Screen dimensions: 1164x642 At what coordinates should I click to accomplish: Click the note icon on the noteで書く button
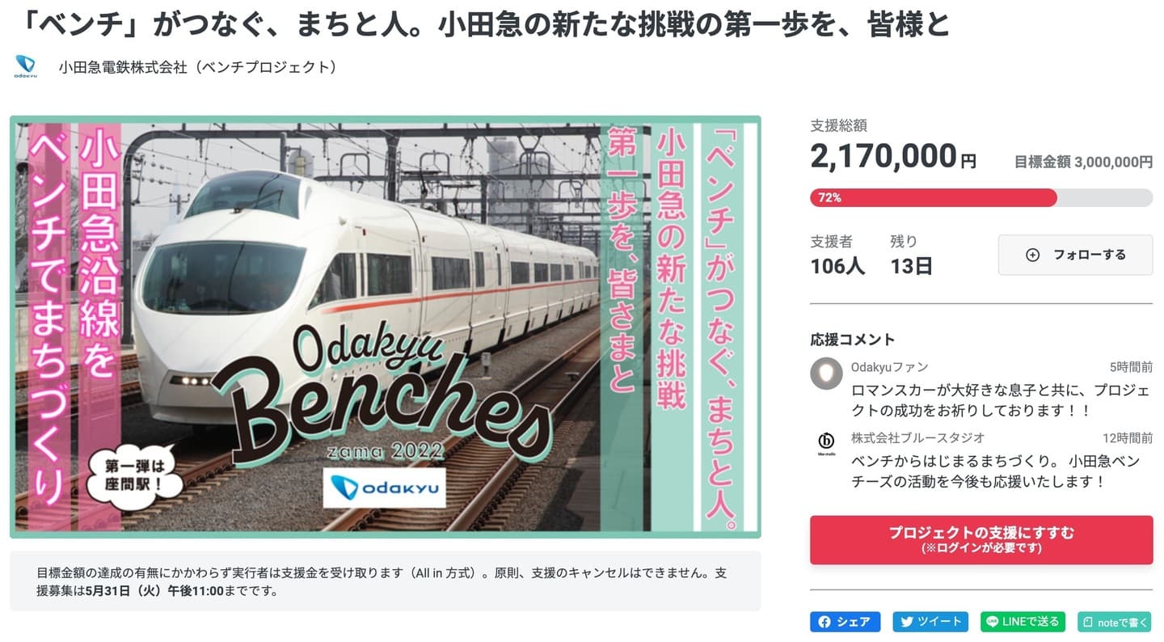click(x=1087, y=622)
